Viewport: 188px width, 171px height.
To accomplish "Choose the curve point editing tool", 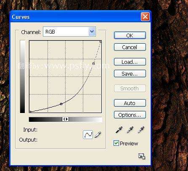I will pyautogui.click(x=88, y=134).
